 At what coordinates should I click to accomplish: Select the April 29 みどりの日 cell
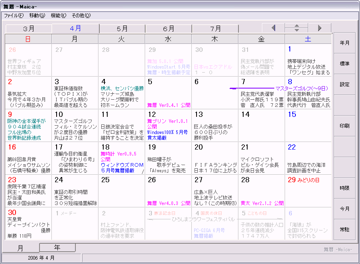point(308,191)
